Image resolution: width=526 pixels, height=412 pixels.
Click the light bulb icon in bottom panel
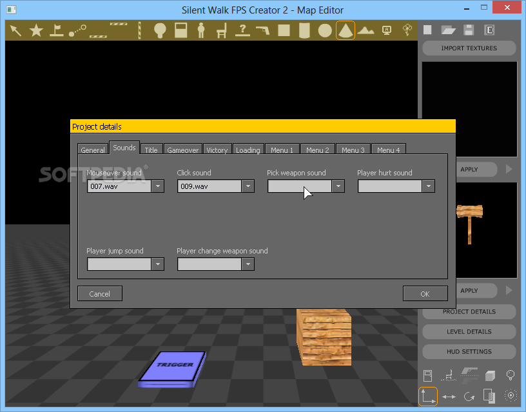pyautogui.click(x=511, y=375)
